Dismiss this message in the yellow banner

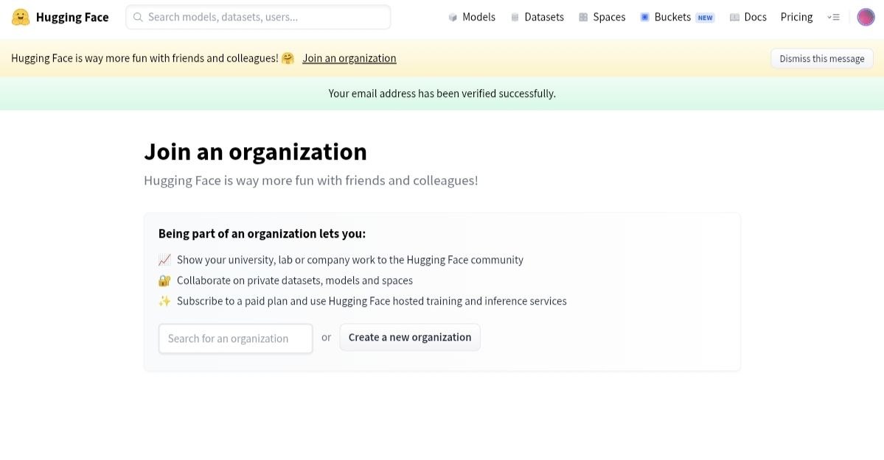(822, 59)
